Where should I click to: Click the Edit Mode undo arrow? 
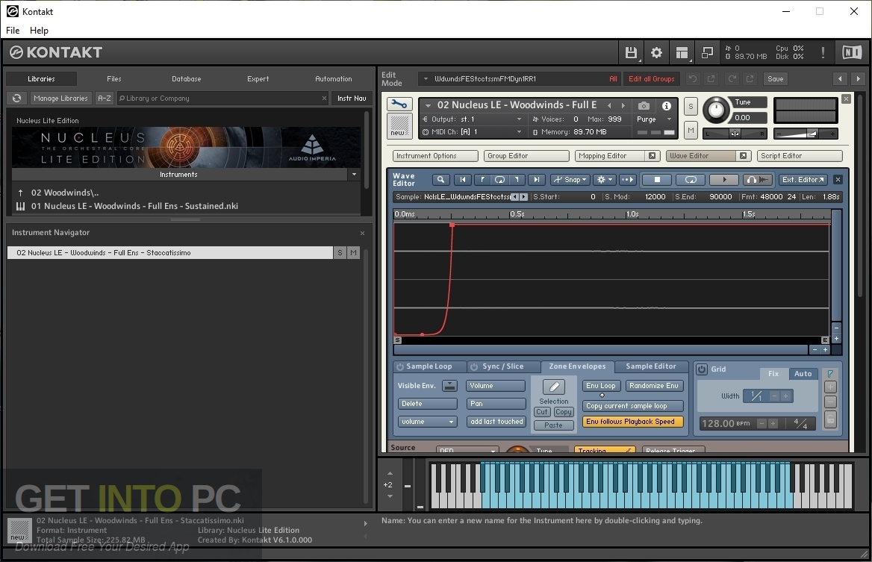point(692,79)
